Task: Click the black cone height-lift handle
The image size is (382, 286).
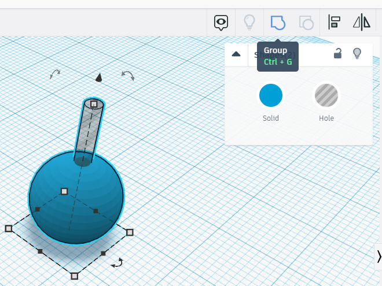Action: (98, 77)
